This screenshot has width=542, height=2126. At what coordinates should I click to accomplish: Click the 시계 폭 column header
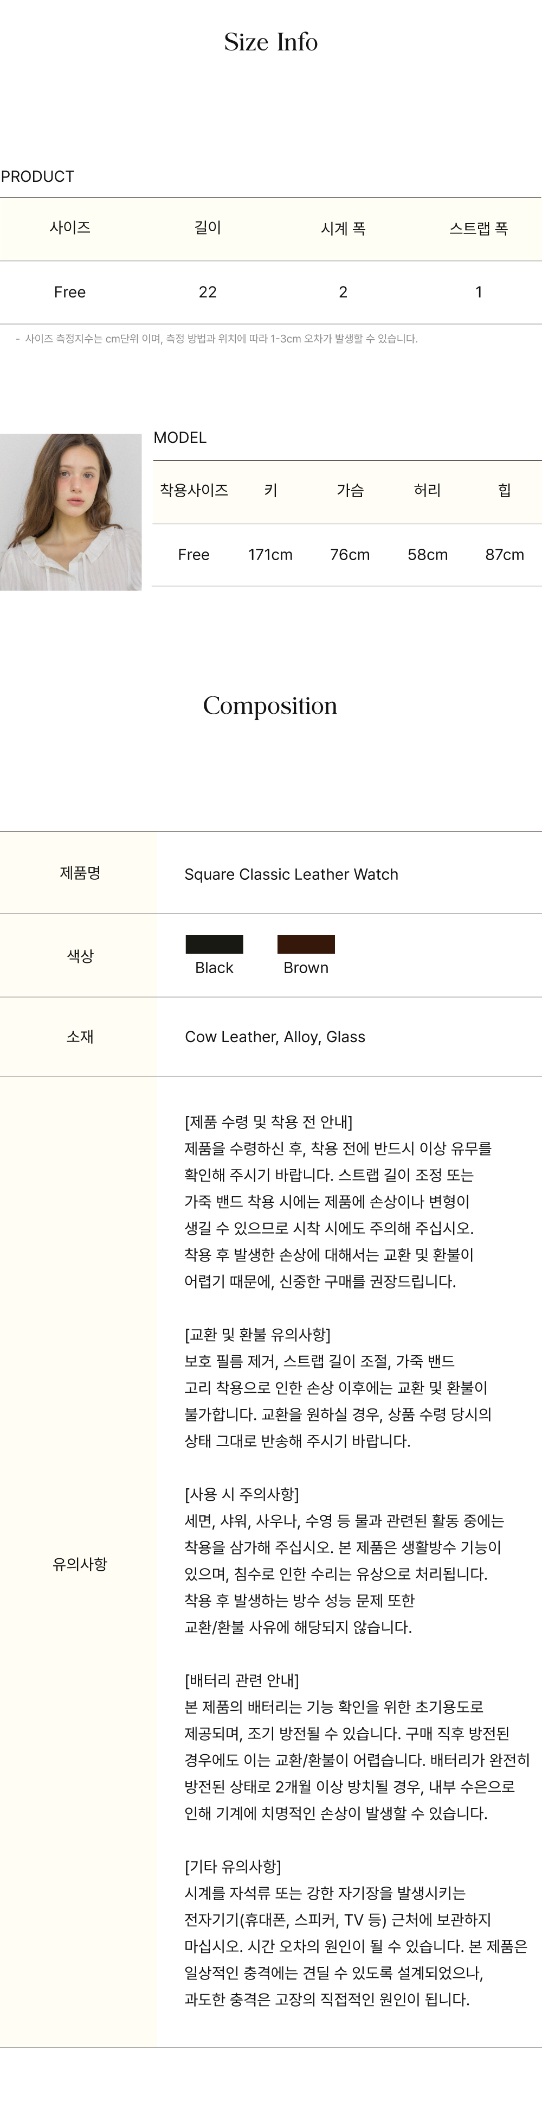343,229
